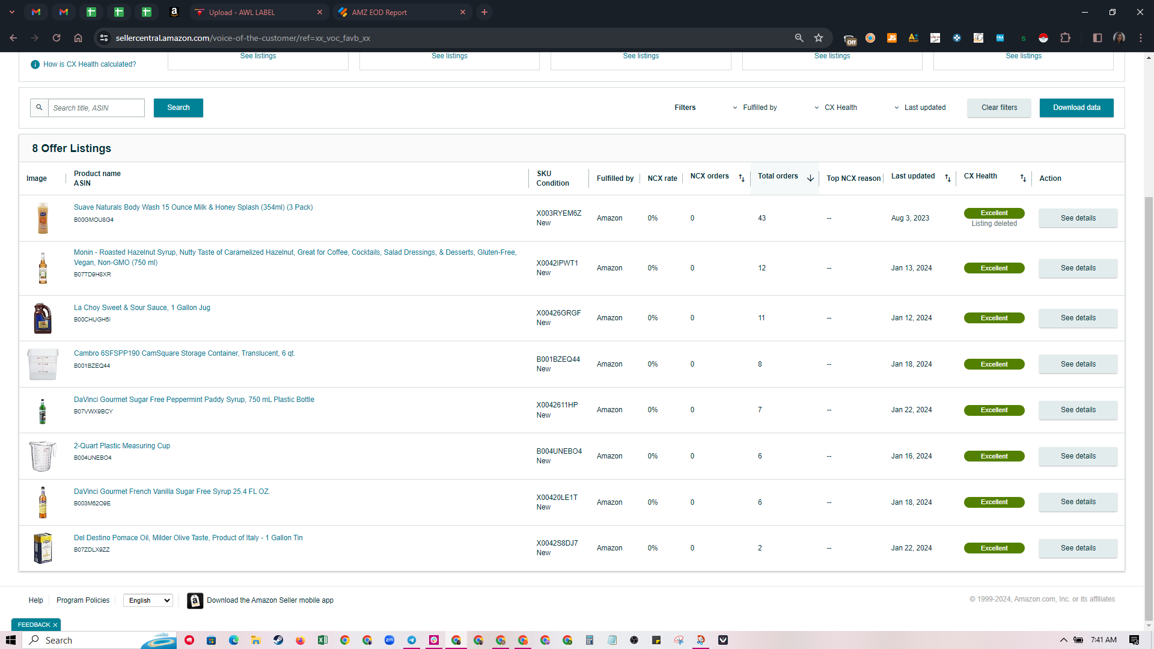The image size is (1154, 649).
Task: Open the browser home page
Action: point(78,38)
